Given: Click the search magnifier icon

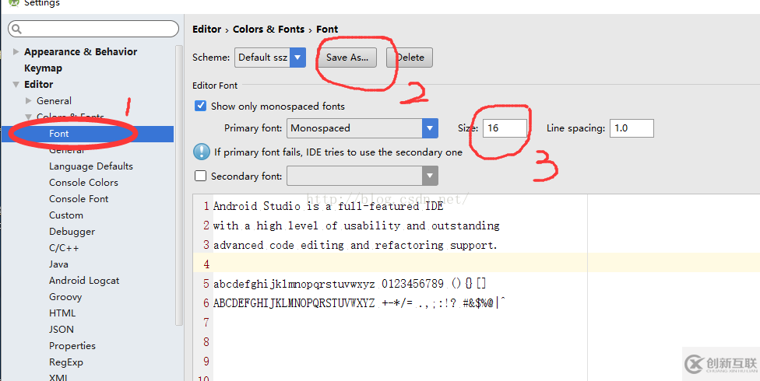Looking at the screenshot, I should tap(16, 29).
